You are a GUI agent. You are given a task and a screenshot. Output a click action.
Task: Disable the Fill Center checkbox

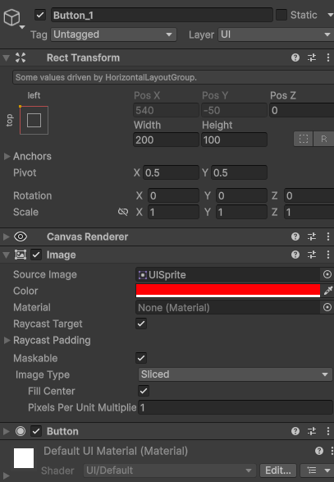pyautogui.click(x=144, y=391)
